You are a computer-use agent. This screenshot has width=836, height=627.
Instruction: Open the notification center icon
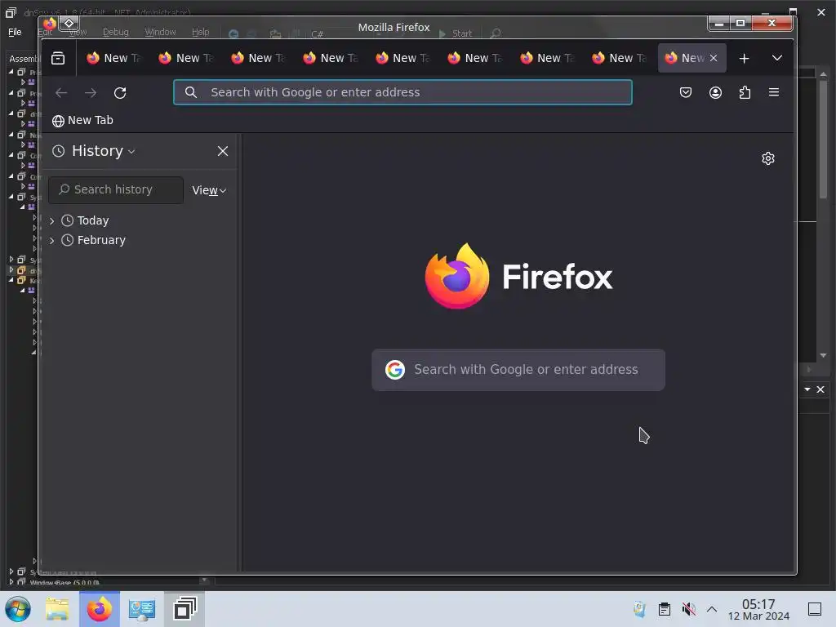(814, 609)
